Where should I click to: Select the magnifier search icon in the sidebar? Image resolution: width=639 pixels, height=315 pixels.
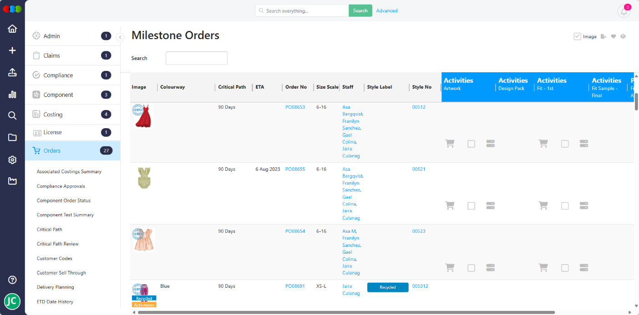[x=12, y=115]
